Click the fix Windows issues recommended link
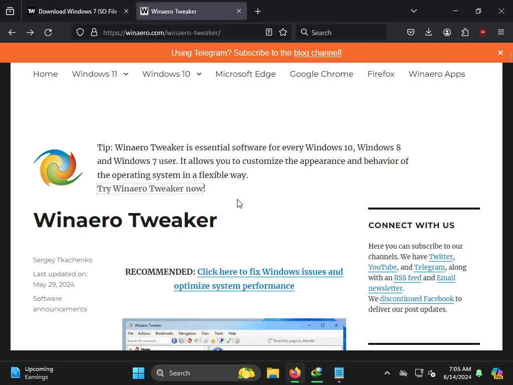 point(259,279)
